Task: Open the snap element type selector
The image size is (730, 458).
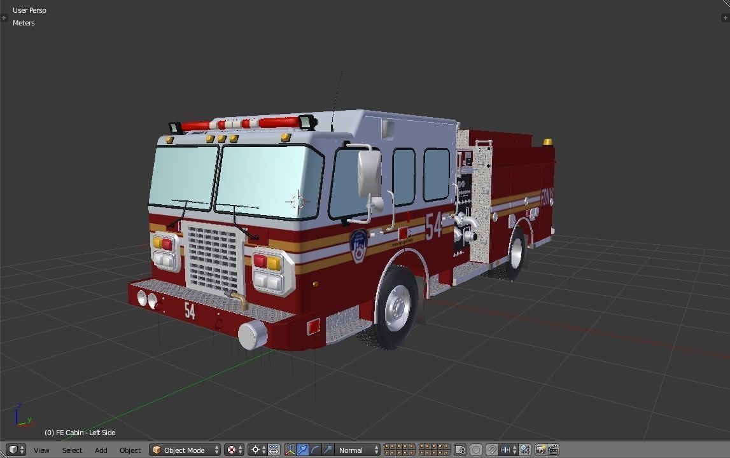Action: click(508, 450)
